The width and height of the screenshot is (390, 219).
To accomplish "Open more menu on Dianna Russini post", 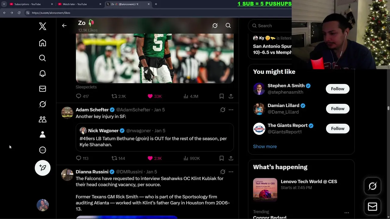I will point(231,172).
